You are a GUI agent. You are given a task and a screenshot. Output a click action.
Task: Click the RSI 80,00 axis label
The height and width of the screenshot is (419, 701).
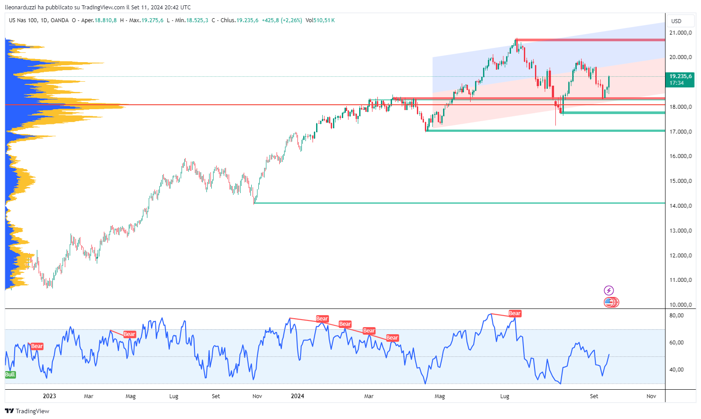point(677,316)
